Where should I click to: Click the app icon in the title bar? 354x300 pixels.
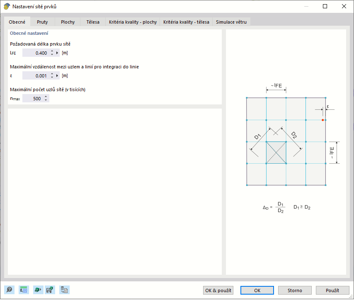click(7, 6)
